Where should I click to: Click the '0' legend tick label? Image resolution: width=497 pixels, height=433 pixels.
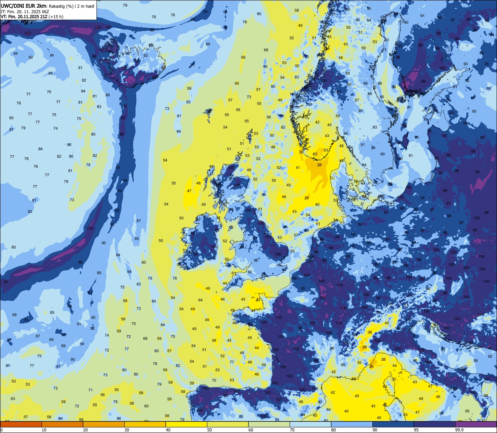point(2,430)
